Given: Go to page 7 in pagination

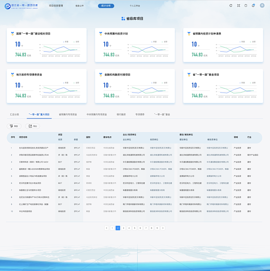Looking at the screenshot, I should pos(146,228).
